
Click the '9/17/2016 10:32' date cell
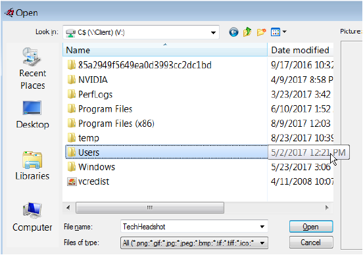pyautogui.click(x=302, y=65)
